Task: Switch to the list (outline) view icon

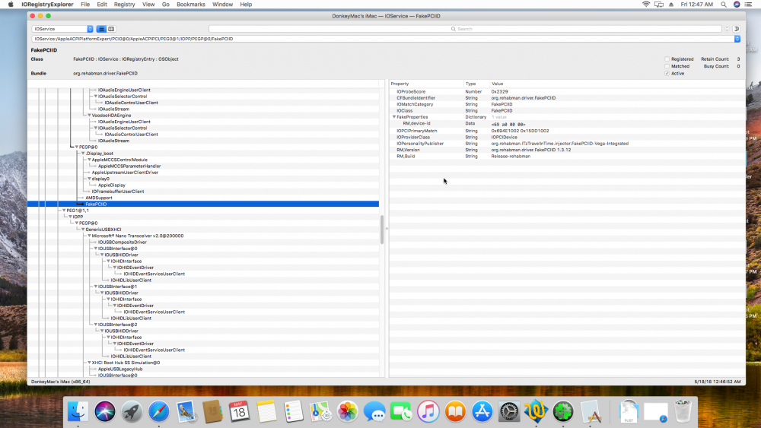Action: click(x=101, y=29)
